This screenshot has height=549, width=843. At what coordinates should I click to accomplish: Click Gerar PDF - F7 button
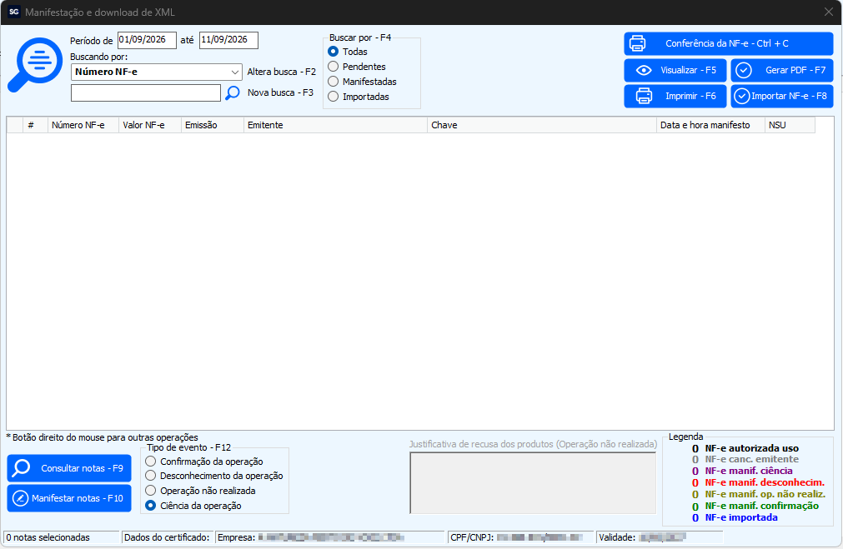tap(781, 70)
